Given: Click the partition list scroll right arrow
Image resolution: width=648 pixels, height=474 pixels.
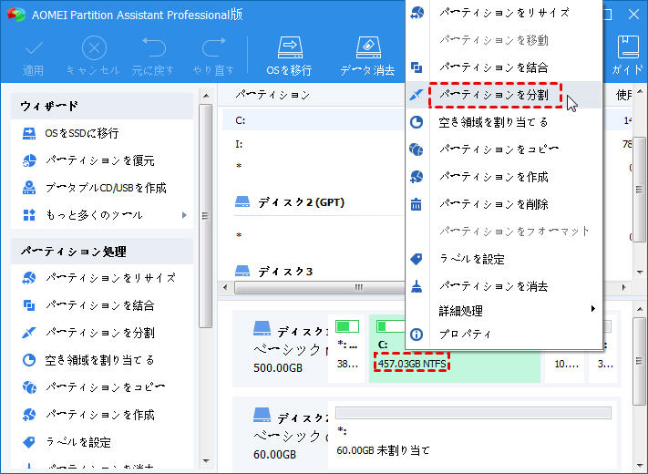Looking at the screenshot, I should coord(624,287).
